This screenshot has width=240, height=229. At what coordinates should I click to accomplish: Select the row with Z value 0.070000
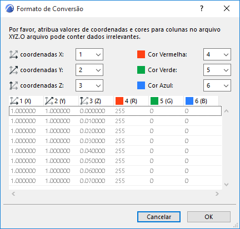(x=115, y=181)
